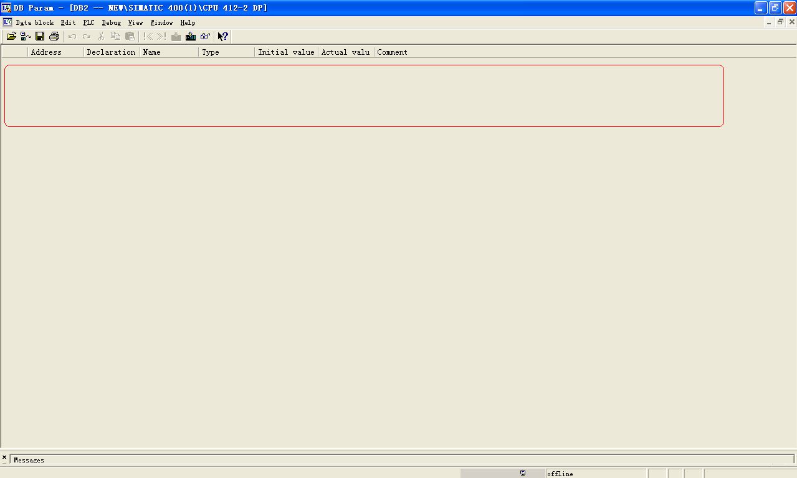Activate context help arrow-question icon
797x478 pixels.
coord(222,37)
